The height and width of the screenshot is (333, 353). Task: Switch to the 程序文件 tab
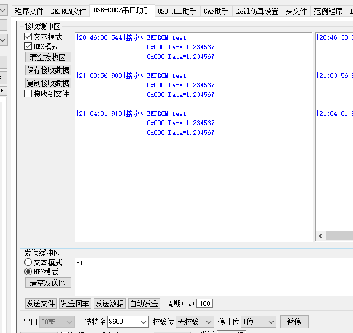[x=29, y=11]
